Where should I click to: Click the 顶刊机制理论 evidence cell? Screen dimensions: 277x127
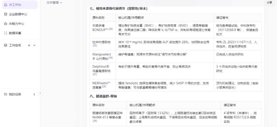(x=238, y=85)
